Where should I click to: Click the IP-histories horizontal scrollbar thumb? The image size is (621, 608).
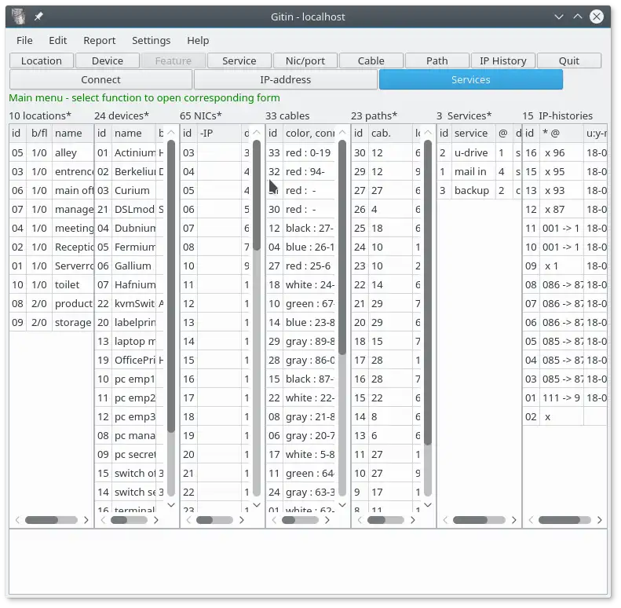559,520
